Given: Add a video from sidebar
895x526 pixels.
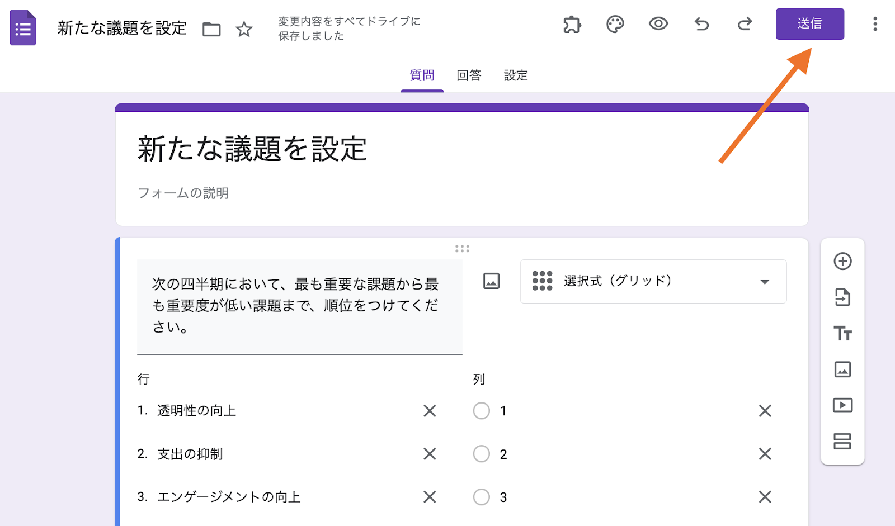Looking at the screenshot, I should 842,405.
